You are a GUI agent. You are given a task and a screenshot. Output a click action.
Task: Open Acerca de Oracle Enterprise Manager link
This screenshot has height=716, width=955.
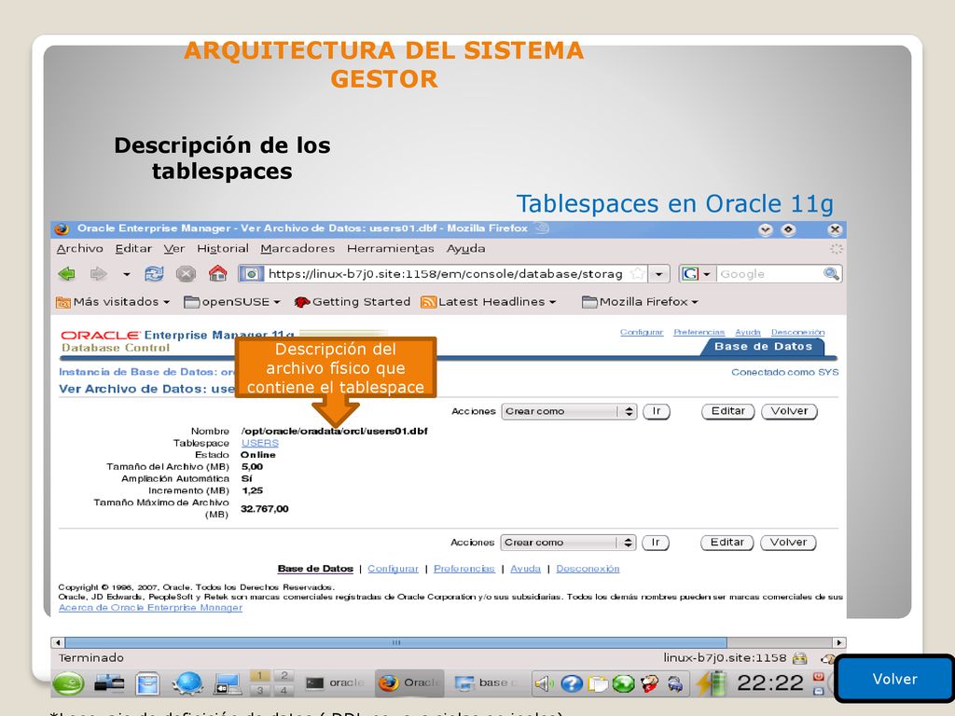pyautogui.click(x=150, y=608)
